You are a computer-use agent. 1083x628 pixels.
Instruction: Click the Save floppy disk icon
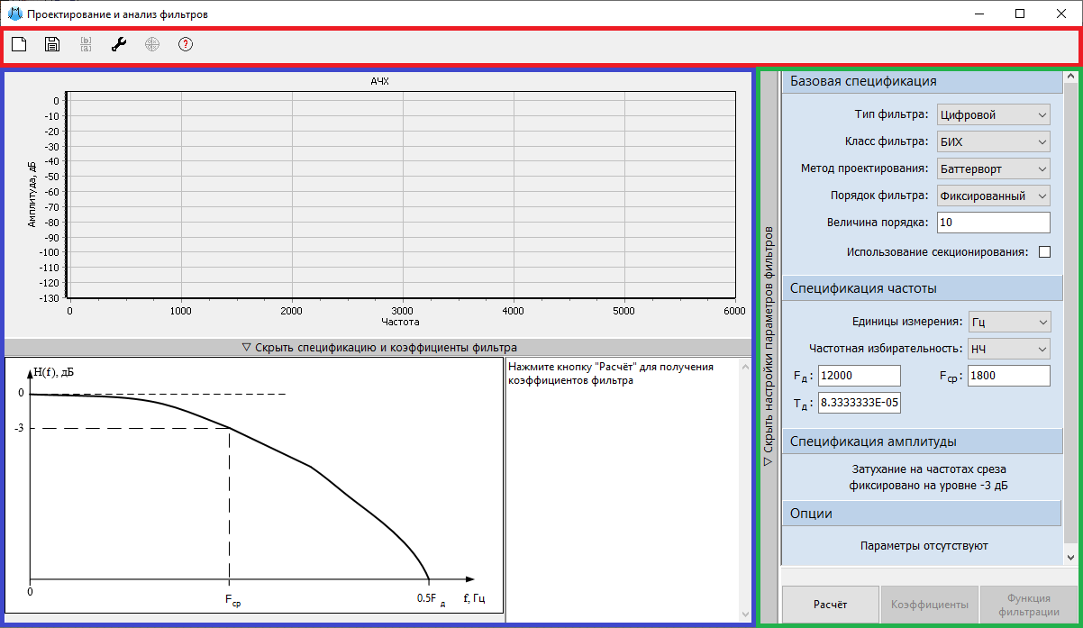(x=52, y=44)
